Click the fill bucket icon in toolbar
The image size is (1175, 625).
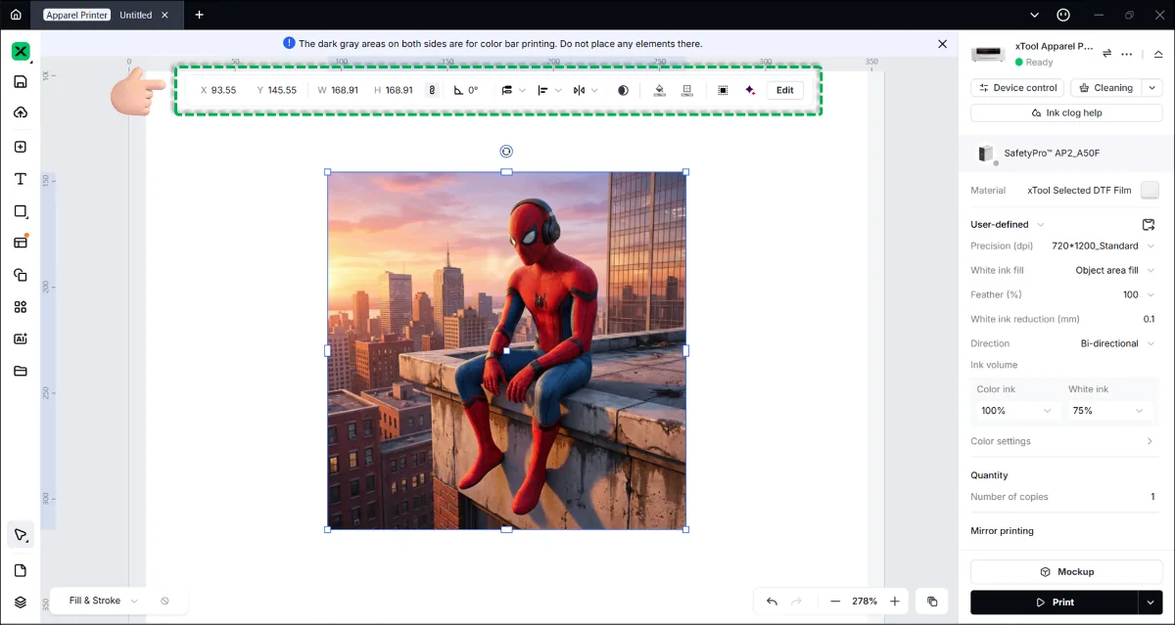point(659,90)
